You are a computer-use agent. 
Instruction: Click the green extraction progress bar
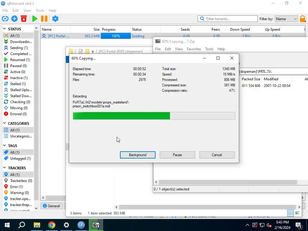click(154, 116)
